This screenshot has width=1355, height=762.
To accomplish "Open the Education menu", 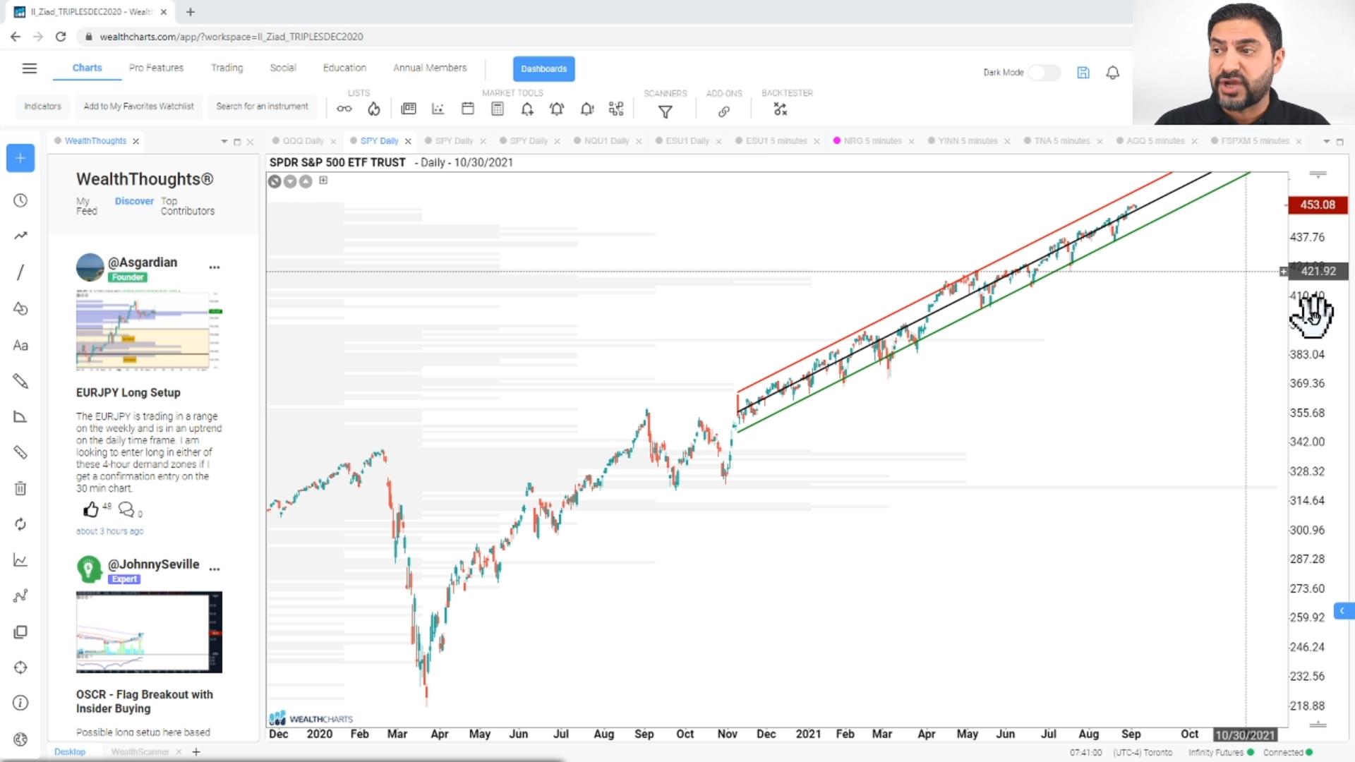I will (344, 68).
